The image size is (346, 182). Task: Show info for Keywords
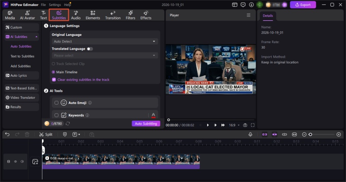pos(87,115)
